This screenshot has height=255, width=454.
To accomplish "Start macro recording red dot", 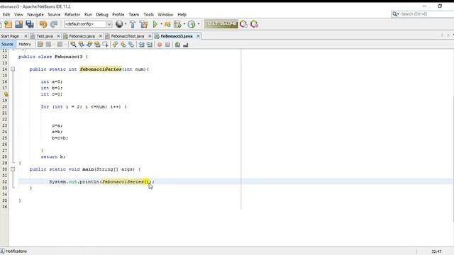I will [x=160, y=45].
